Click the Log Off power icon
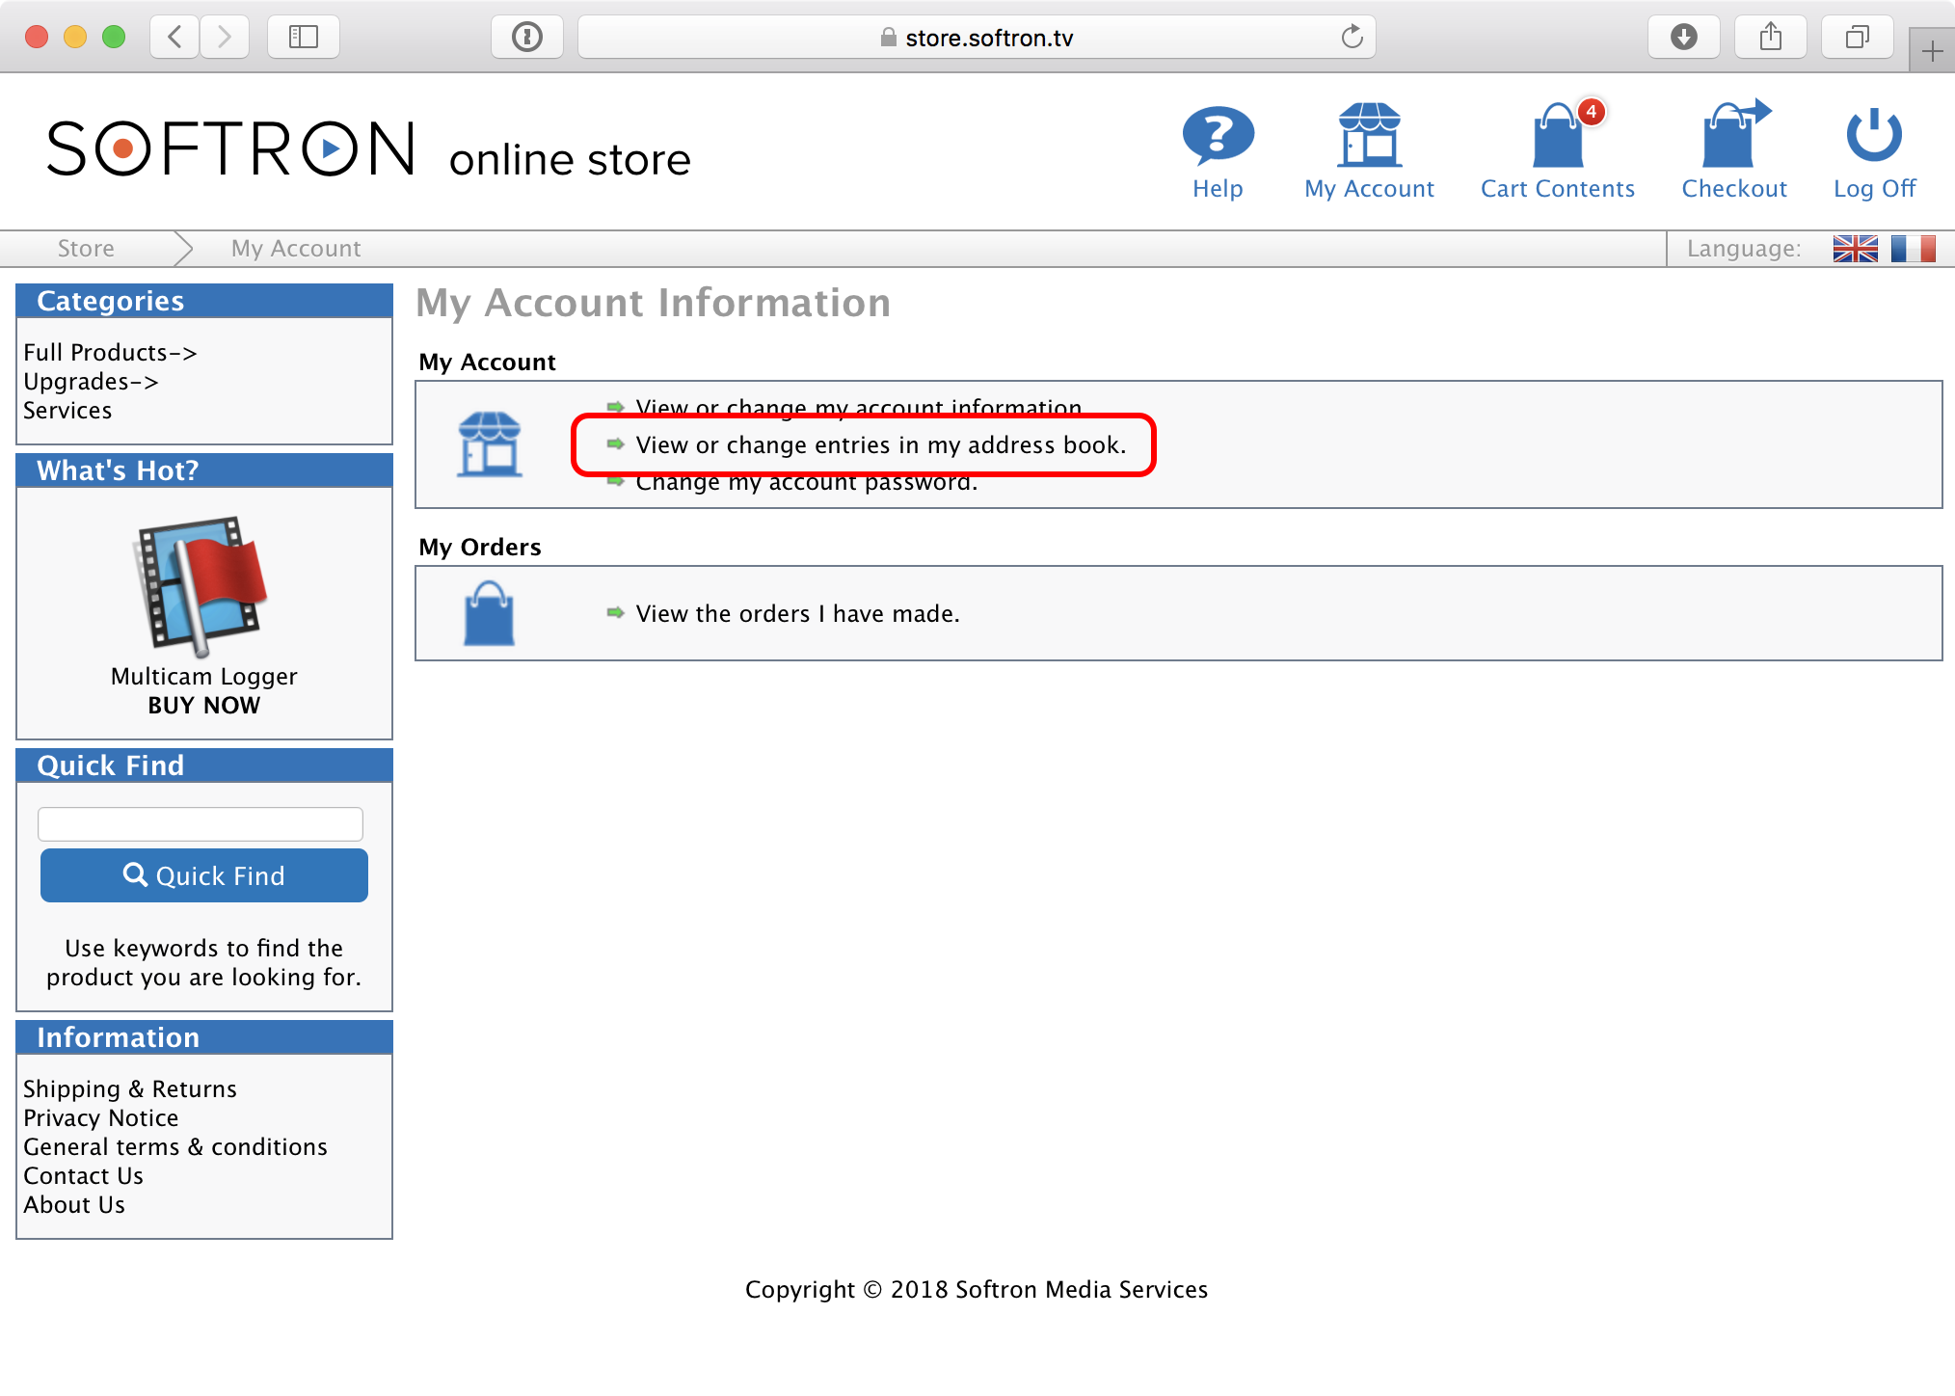 (x=1874, y=134)
